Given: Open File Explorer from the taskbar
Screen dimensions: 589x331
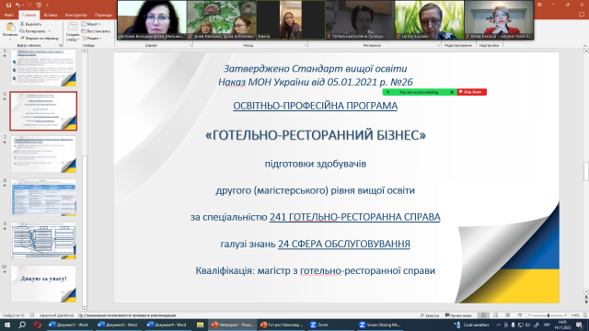Looking at the screenshot, I should [201, 325].
